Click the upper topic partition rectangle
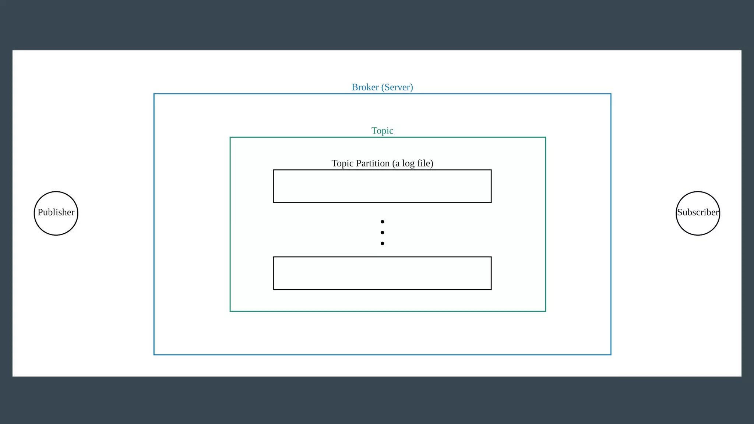754x424 pixels. click(x=382, y=186)
